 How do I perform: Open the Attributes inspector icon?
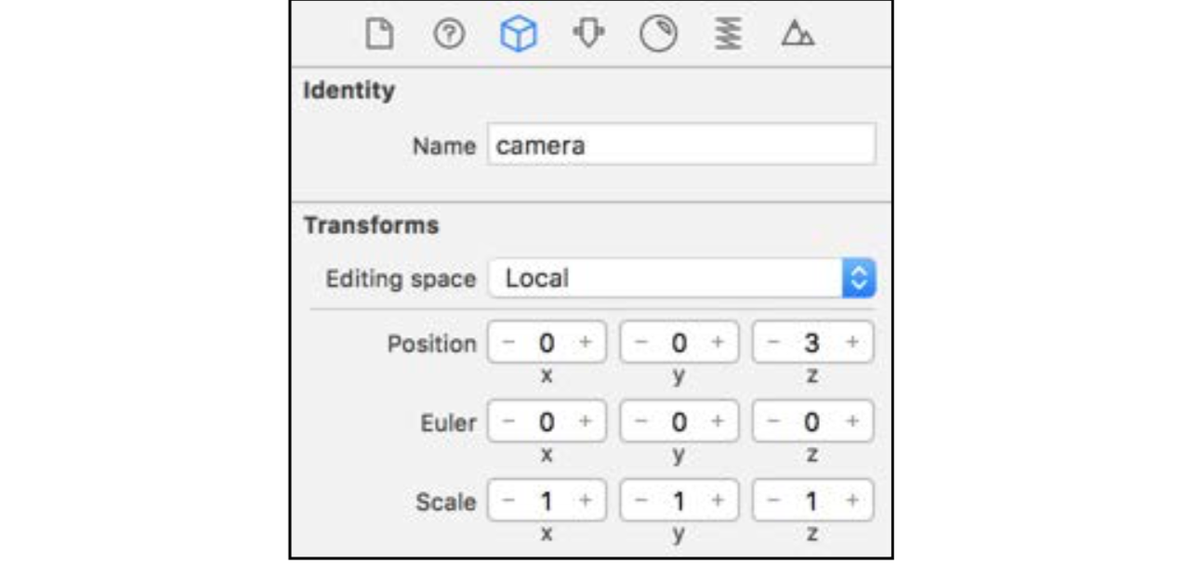(587, 34)
